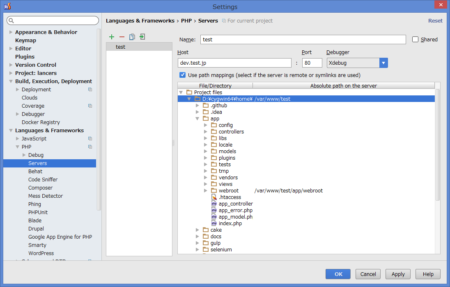450x287 pixels.
Task: Click the project-level icon beside Coverage
Action: coord(90,106)
